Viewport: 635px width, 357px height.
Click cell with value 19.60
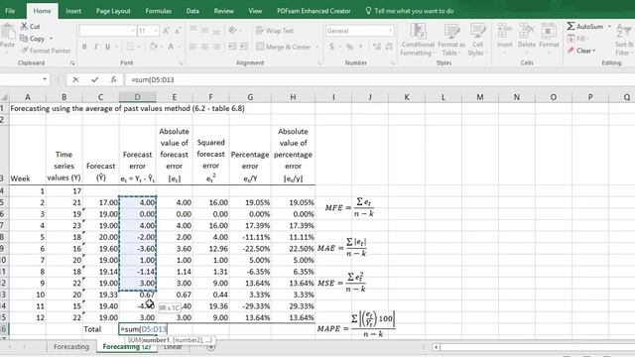click(x=101, y=249)
